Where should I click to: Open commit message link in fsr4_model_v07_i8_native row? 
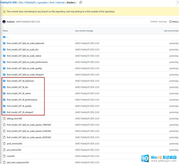tap(87, 93)
